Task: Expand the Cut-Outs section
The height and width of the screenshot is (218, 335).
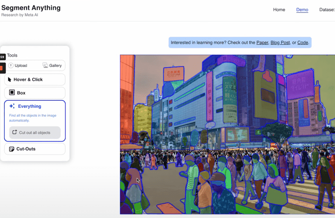Action: coord(35,149)
